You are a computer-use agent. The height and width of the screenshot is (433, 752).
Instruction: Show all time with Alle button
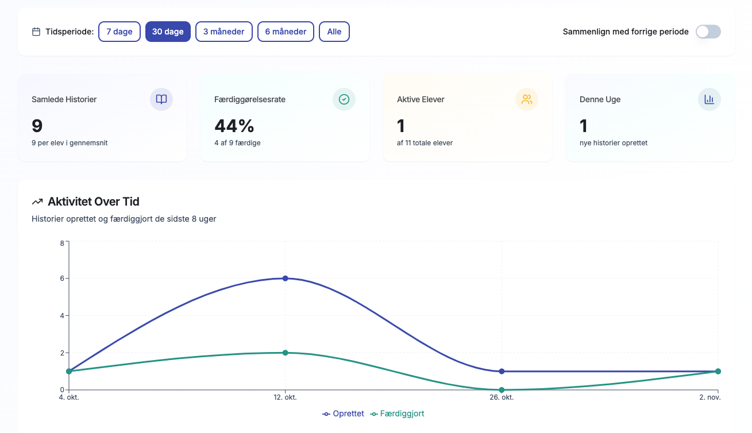334,32
